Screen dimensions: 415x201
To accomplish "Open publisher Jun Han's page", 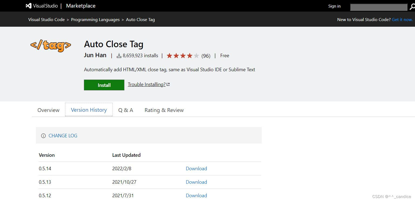I will (95, 55).
